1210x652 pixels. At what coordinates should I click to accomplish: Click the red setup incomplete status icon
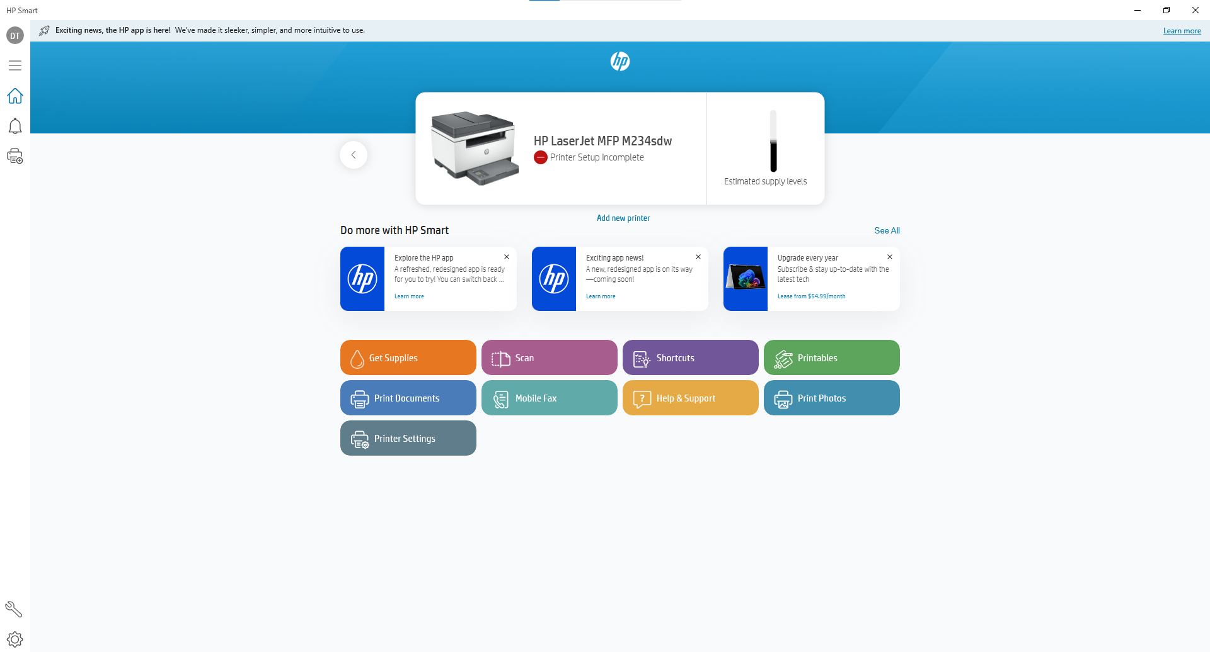coord(540,157)
